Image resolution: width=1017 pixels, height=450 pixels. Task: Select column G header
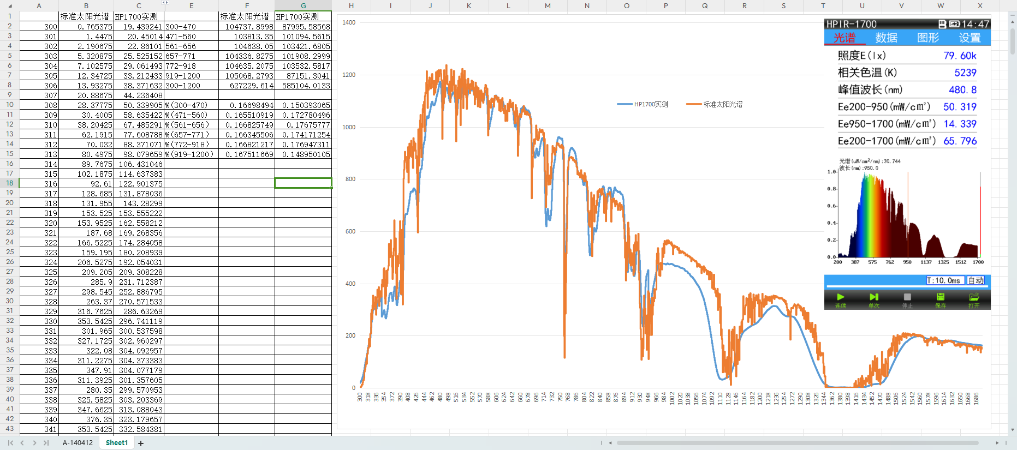(304, 5)
